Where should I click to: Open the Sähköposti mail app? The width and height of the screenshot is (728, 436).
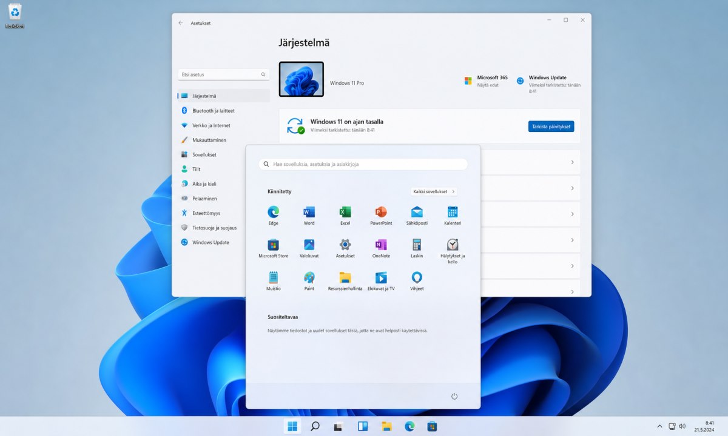tap(416, 216)
